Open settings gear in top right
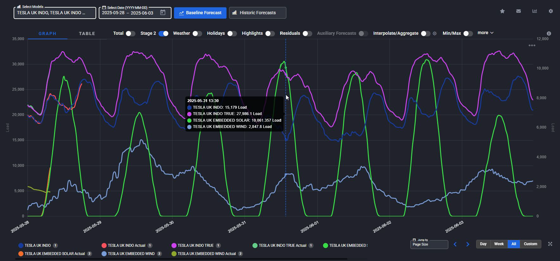The image size is (560, 261). click(x=551, y=11)
